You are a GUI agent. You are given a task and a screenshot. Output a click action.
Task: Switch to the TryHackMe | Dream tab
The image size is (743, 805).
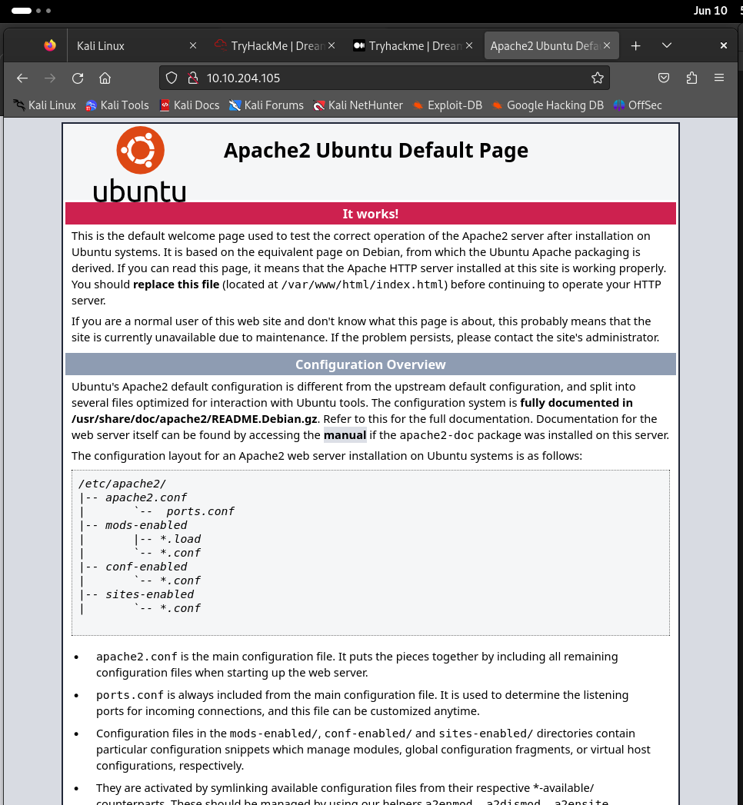tap(275, 45)
